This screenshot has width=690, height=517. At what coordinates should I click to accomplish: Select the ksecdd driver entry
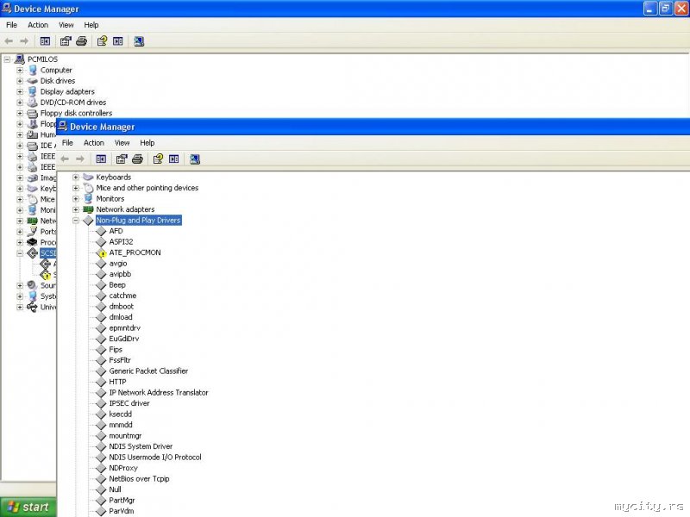coord(120,414)
